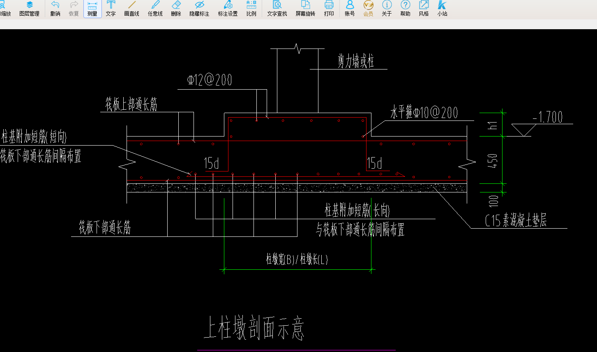Click the 关于 about icon
Screen dimensions: 597x352
387,9
